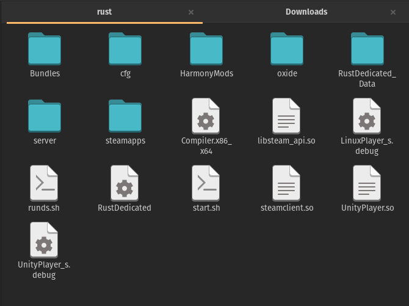Image resolution: width=409 pixels, height=306 pixels.
Task: Select the steamclient.so file
Action: pos(287,183)
